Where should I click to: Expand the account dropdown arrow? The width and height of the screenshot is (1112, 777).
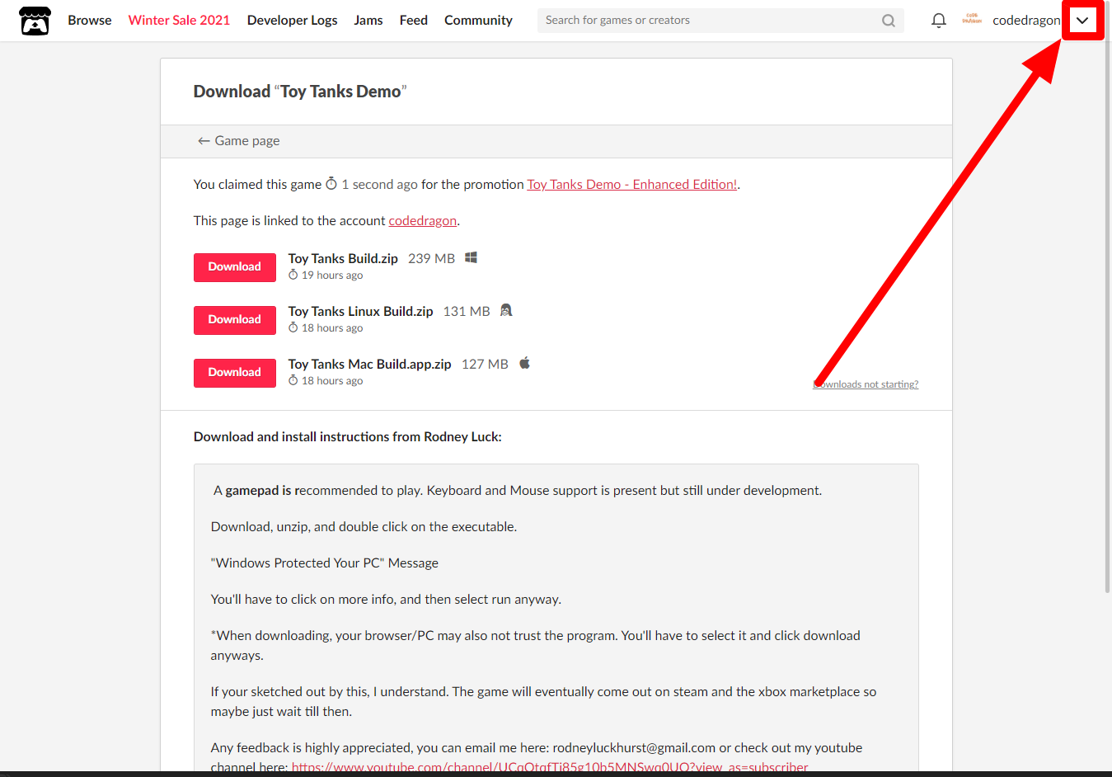tap(1082, 21)
